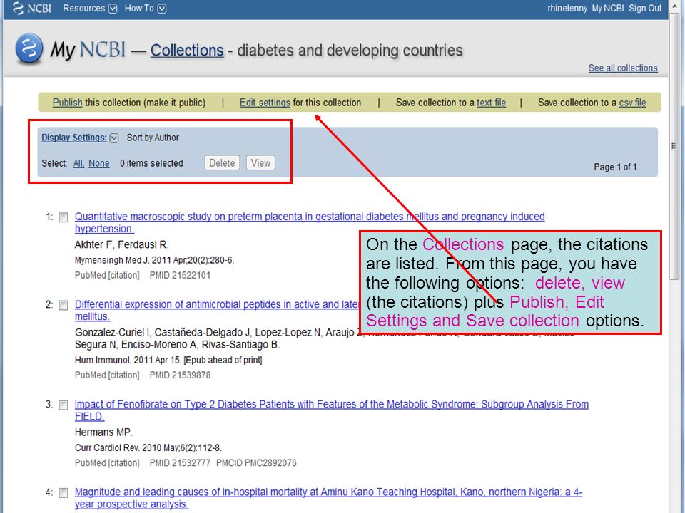Click 'Akhter F, Ferdausi R.' author text
685x513 pixels.
coord(121,244)
